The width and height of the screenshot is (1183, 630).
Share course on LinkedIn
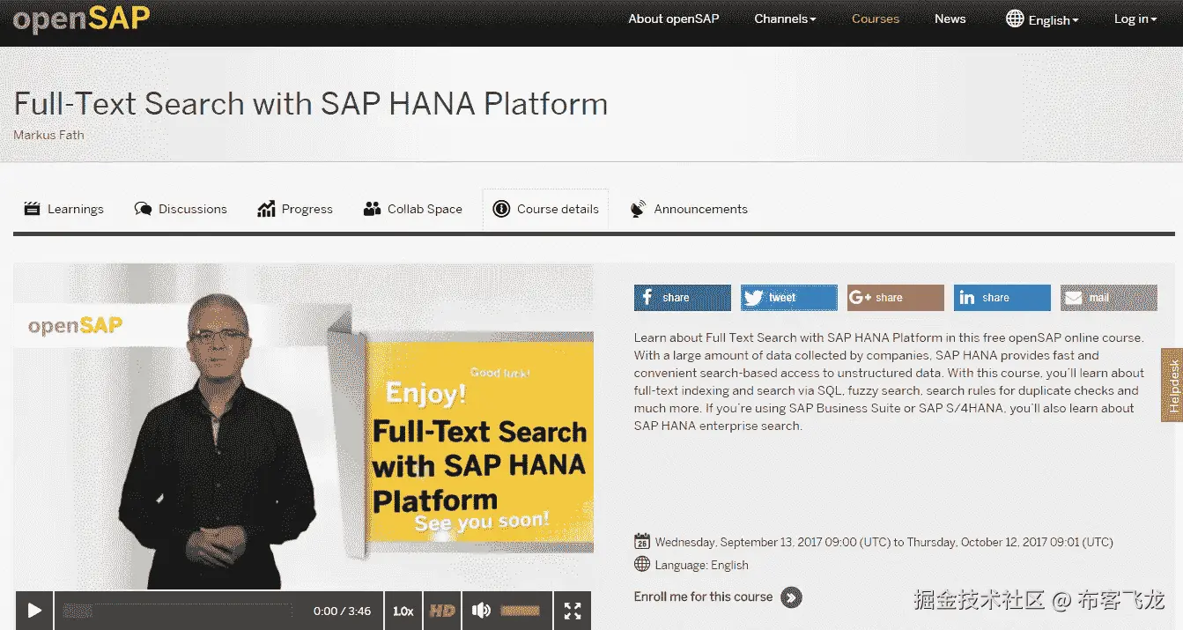point(1002,298)
